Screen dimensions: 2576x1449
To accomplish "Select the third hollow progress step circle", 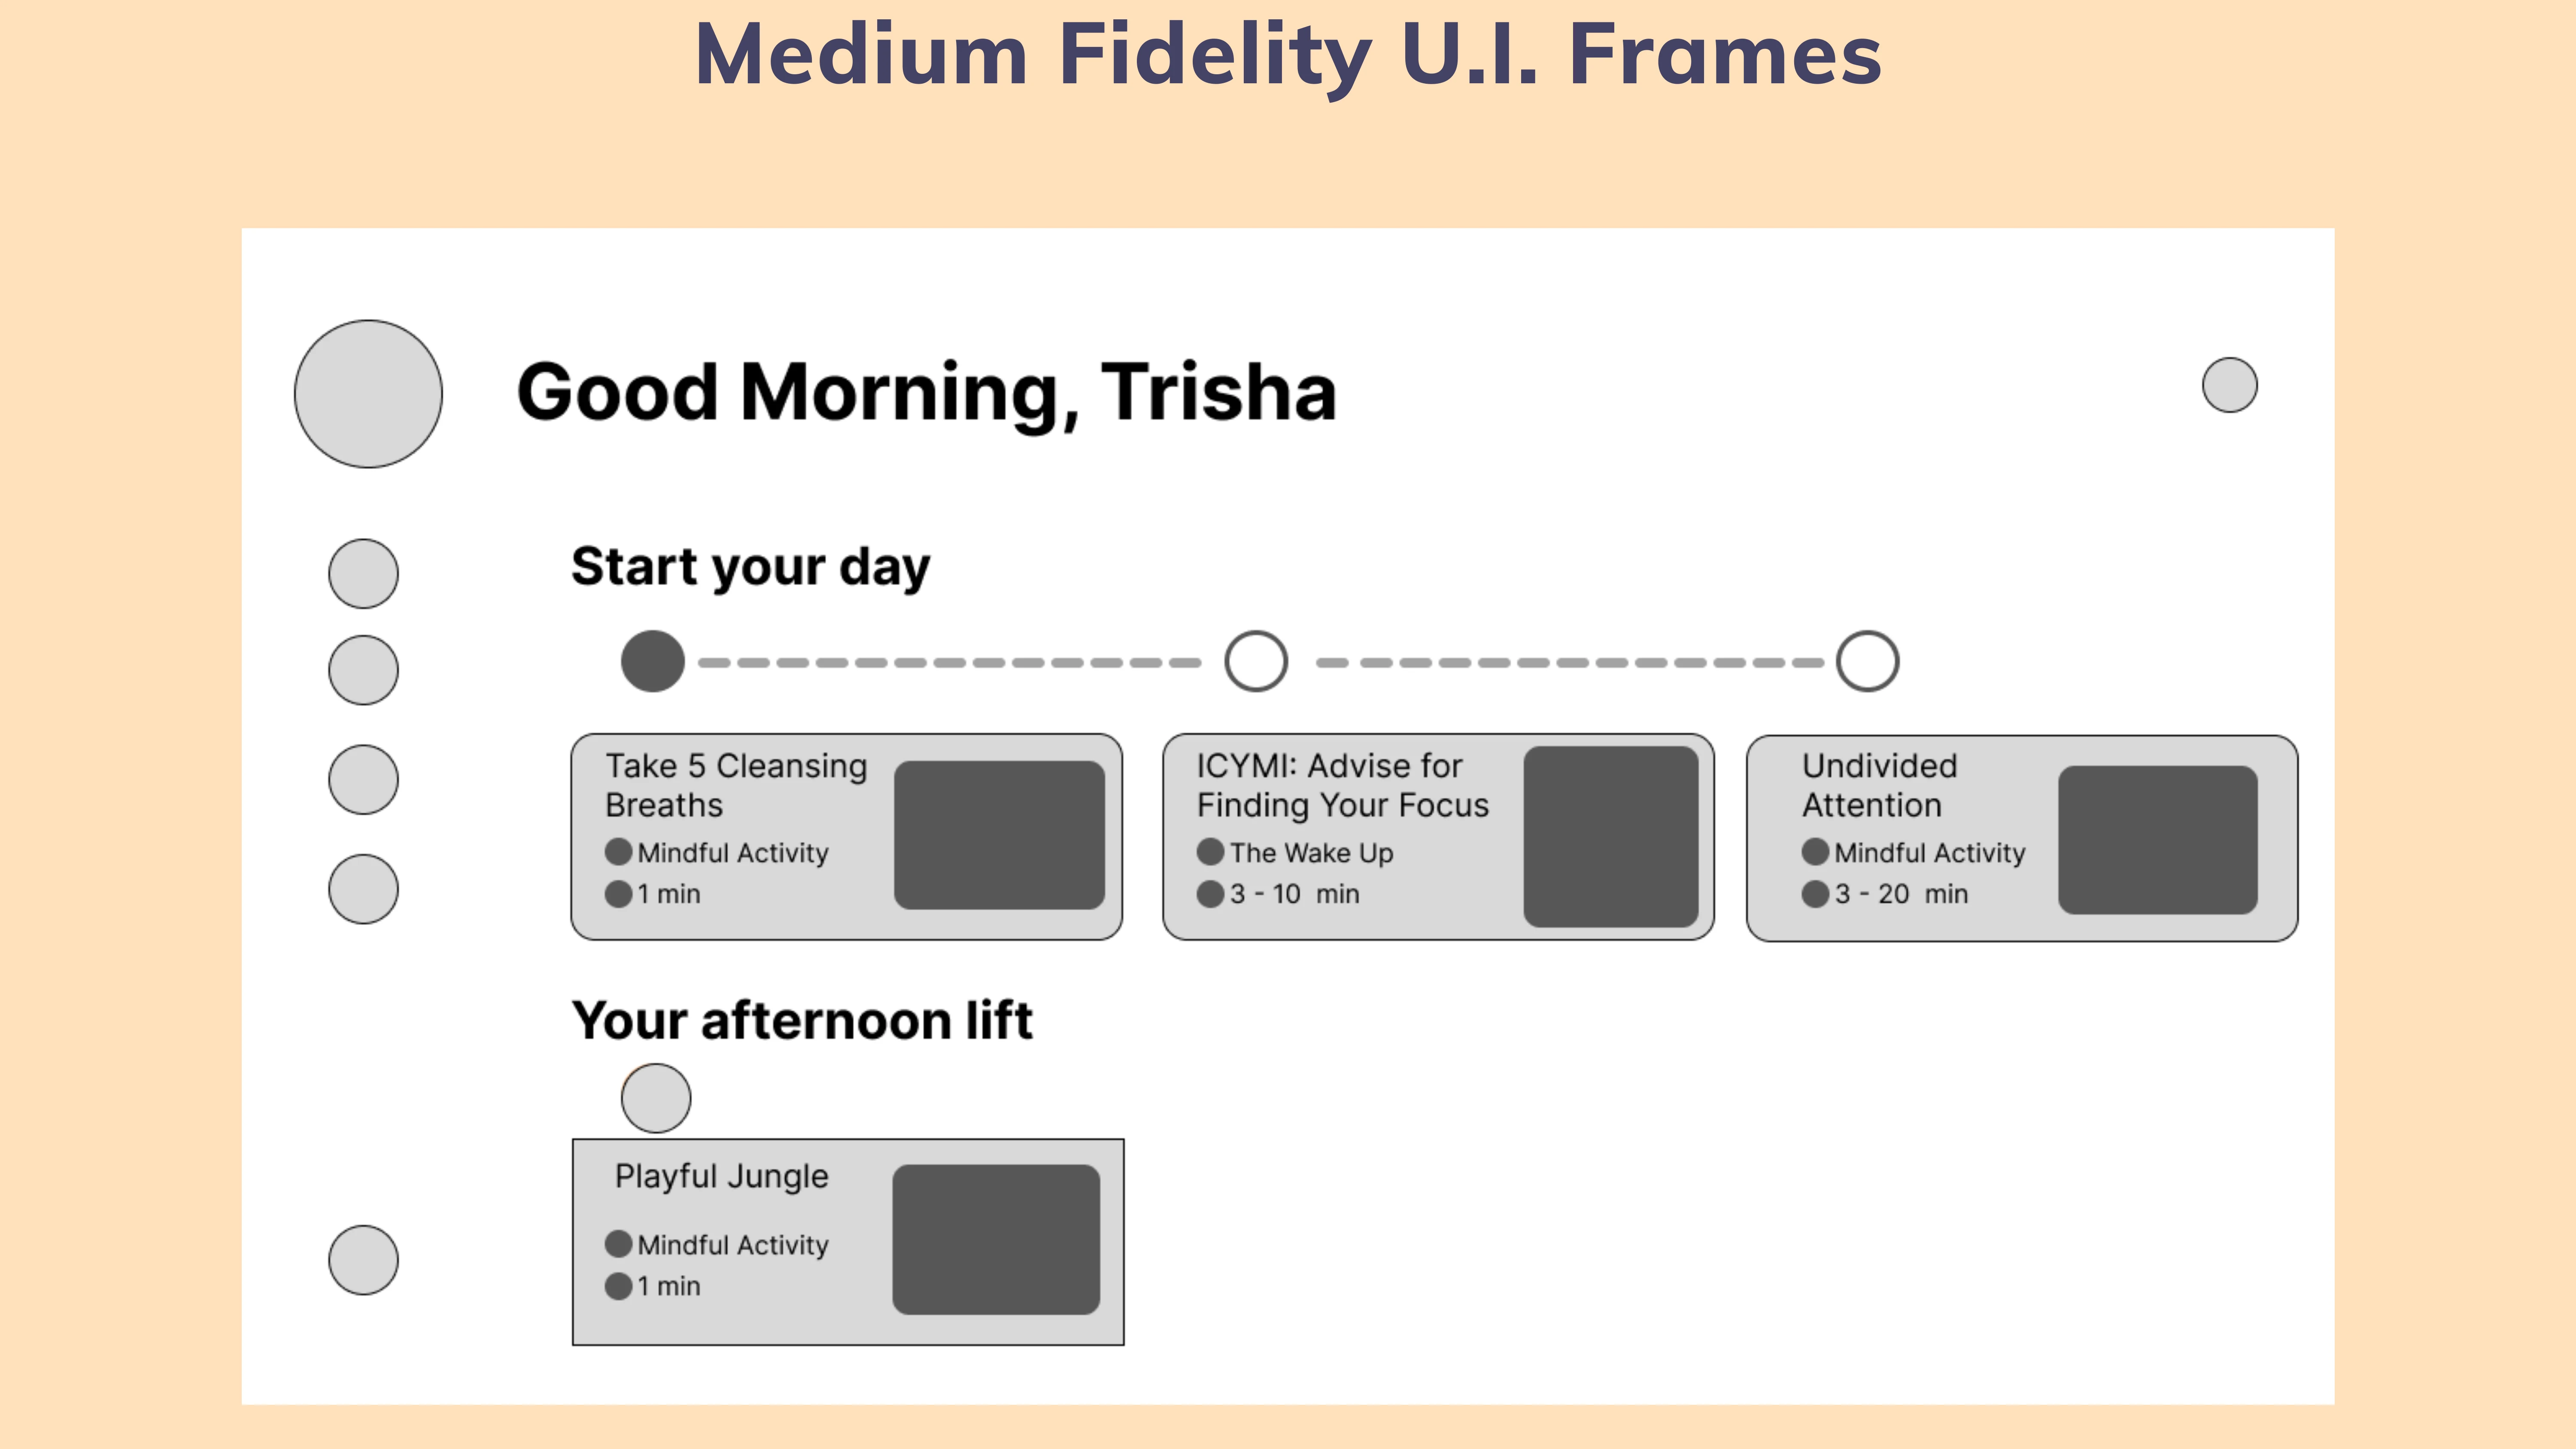I will [1867, 661].
